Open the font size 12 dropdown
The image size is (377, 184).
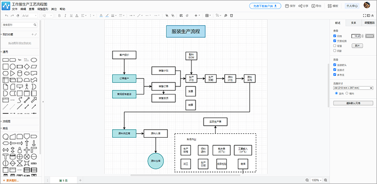(47, 16)
